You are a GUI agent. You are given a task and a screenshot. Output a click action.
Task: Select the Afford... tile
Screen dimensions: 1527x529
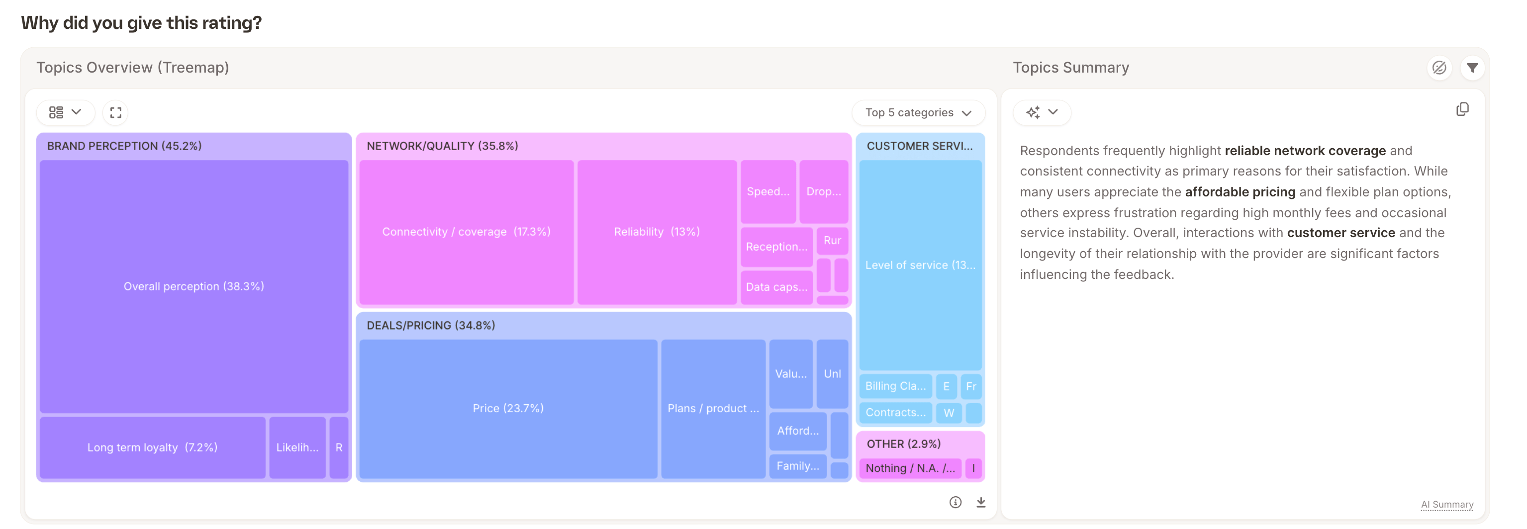[797, 431]
